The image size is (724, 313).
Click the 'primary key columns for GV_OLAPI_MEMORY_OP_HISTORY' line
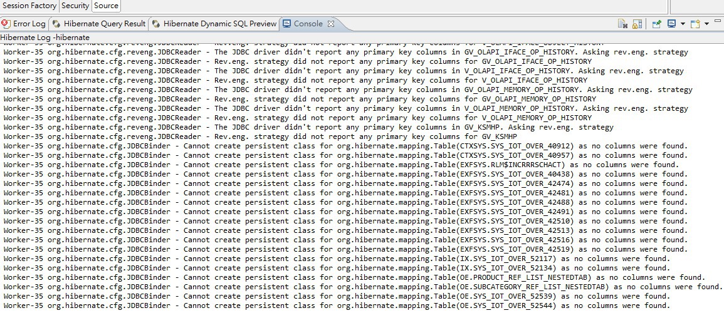(300, 99)
